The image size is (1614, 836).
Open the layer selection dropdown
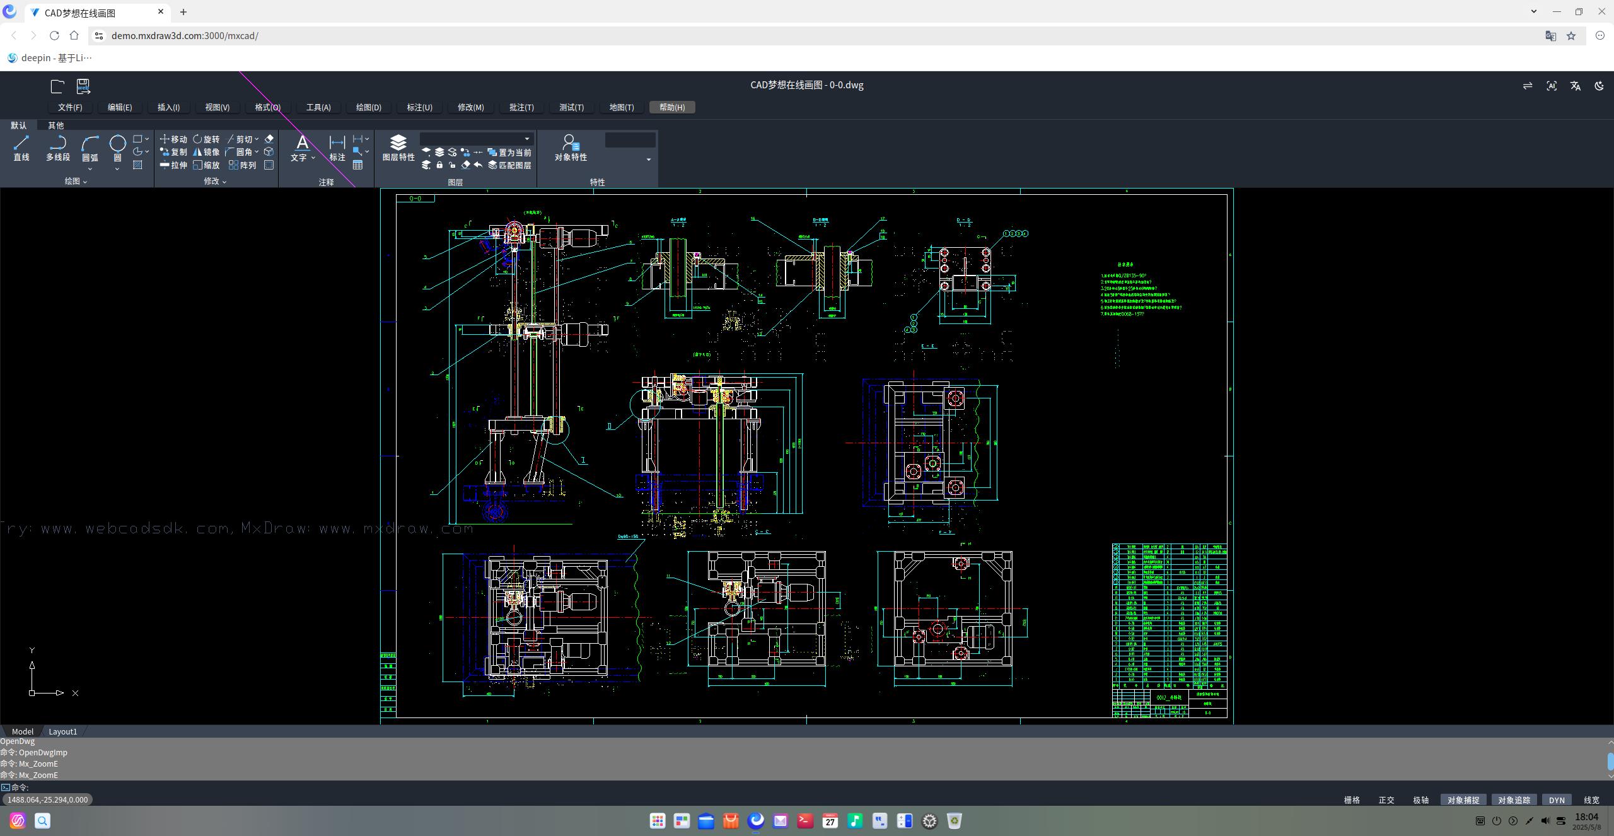point(477,139)
